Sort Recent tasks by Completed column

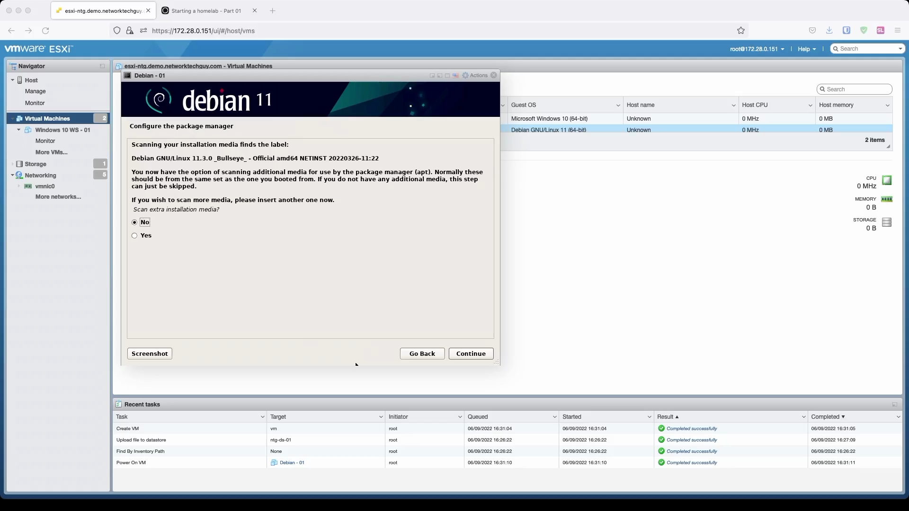tap(828, 417)
